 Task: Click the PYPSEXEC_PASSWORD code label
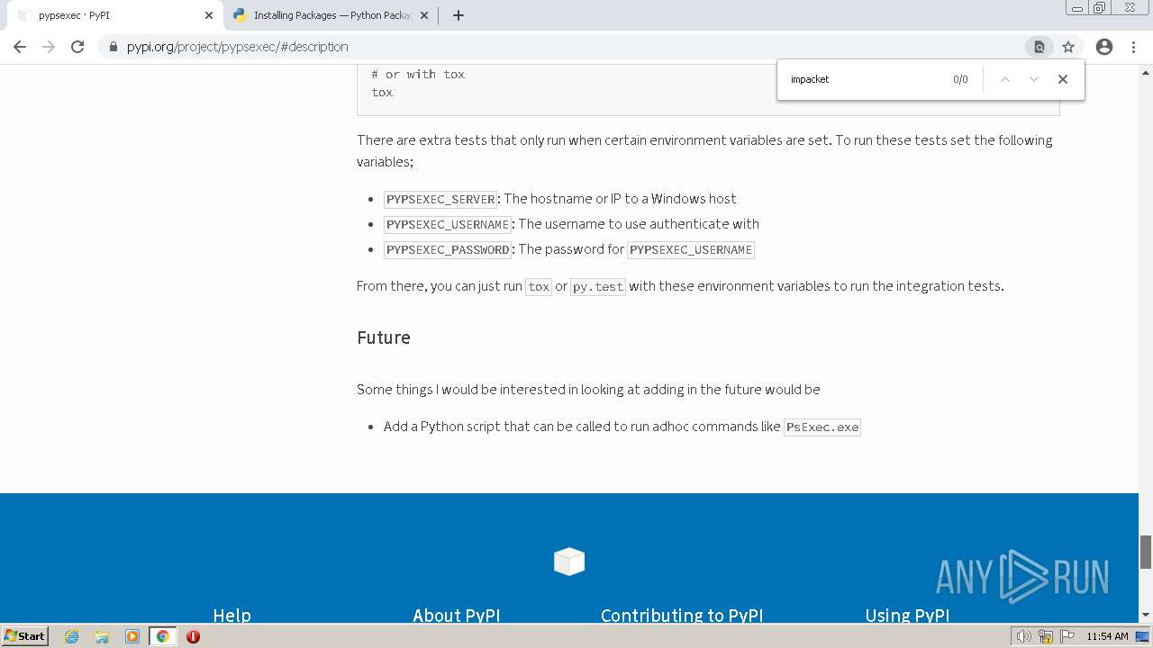tap(448, 249)
